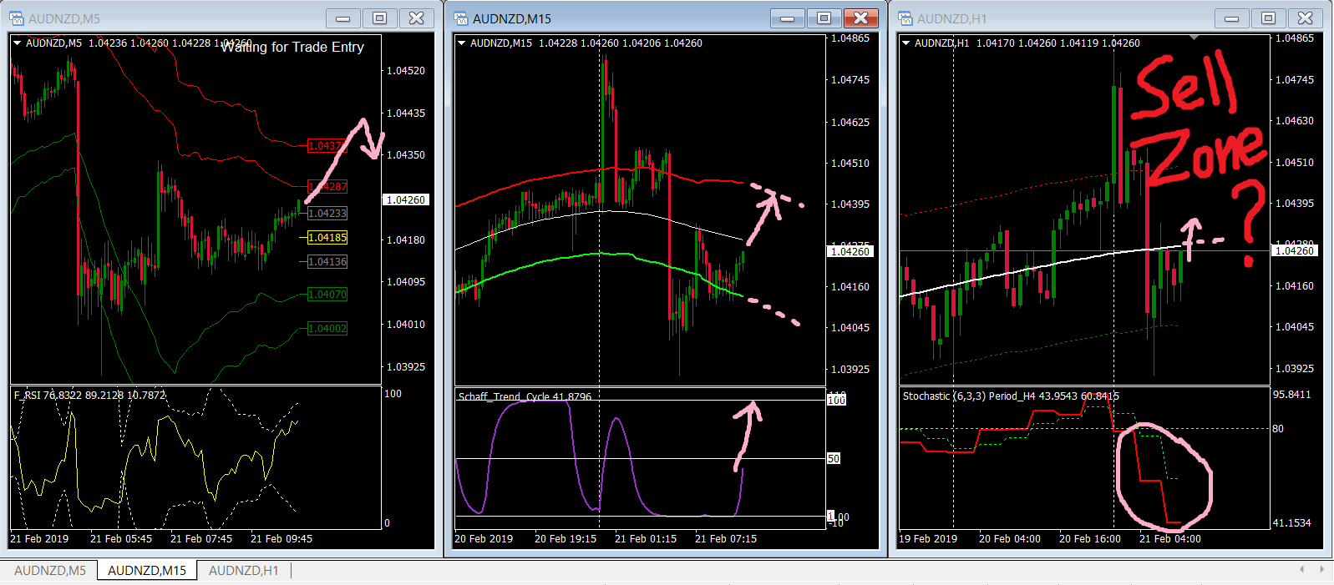
Task: Minimize the AUDNZD,M5 chart window
Action: point(342,18)
